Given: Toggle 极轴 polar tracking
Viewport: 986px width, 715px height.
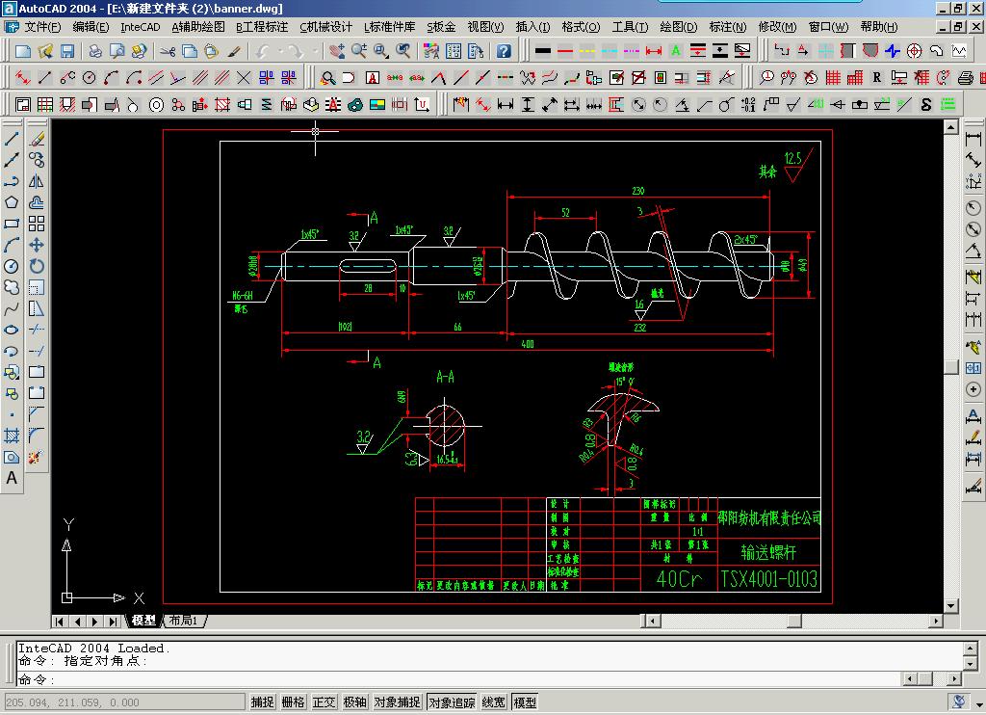Looking at the screenshot, I should click(x=354, y=702).
